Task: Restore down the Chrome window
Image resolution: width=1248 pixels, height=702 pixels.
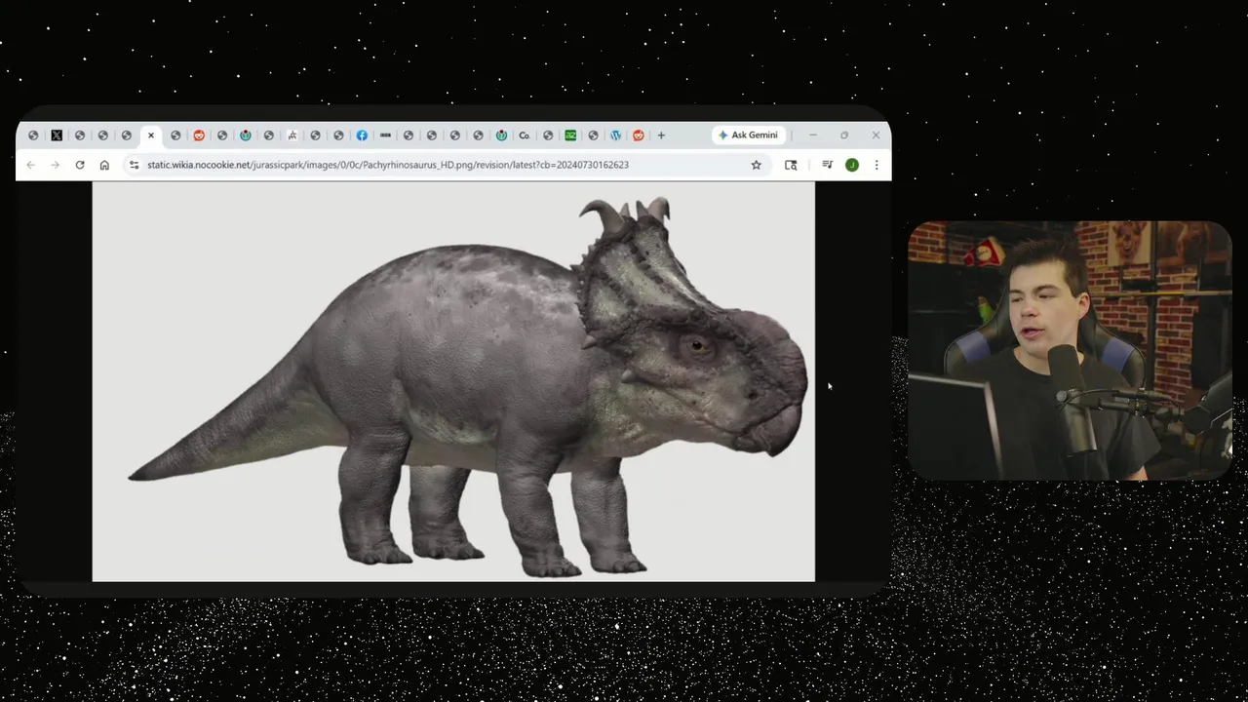Action: click(x=844, y=136)
